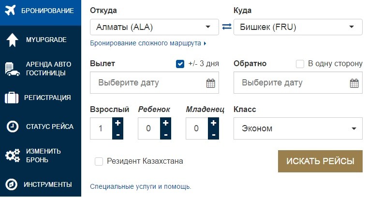Open the Куда Бишкек (FRU) dropdown

[297, 27]
